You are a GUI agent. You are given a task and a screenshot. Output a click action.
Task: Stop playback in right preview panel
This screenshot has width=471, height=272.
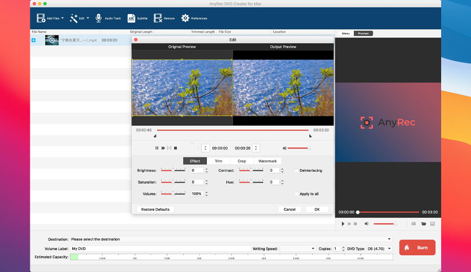pos(356,224)
